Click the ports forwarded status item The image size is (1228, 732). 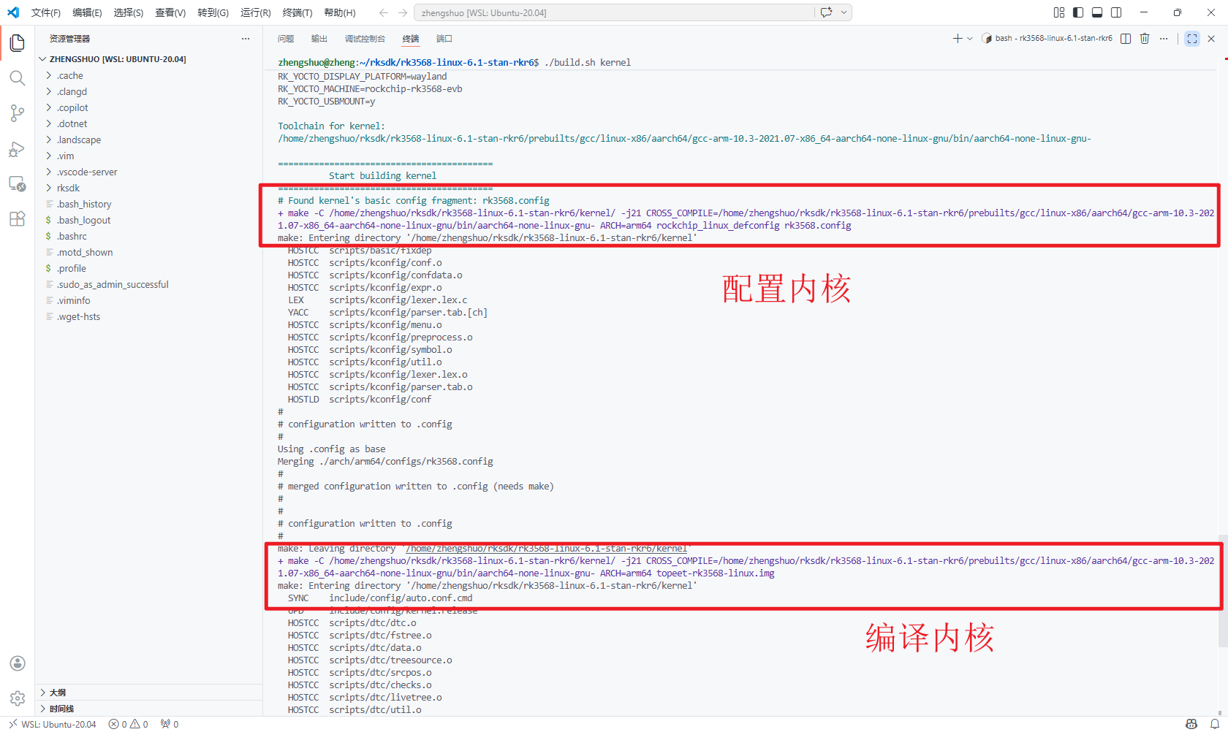click(170, 725)
